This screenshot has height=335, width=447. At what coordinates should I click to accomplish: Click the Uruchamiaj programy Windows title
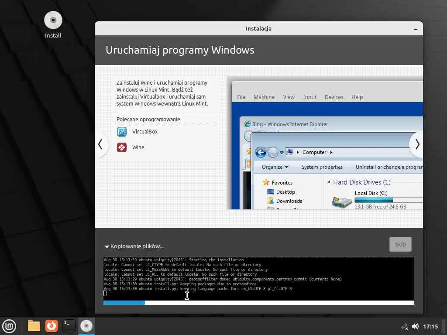(x=180, y=50)
